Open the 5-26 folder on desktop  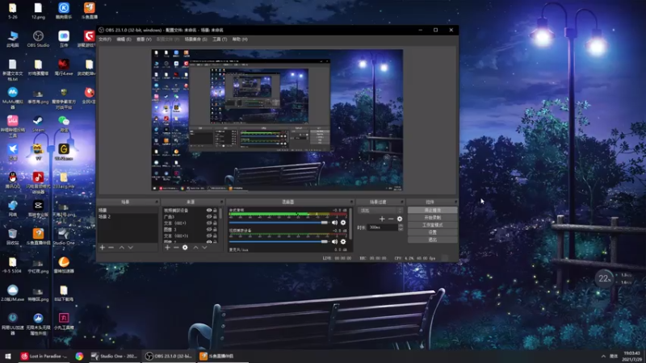coord(12,11)
